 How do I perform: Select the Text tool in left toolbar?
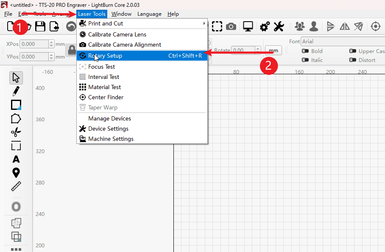coord(16,160)
